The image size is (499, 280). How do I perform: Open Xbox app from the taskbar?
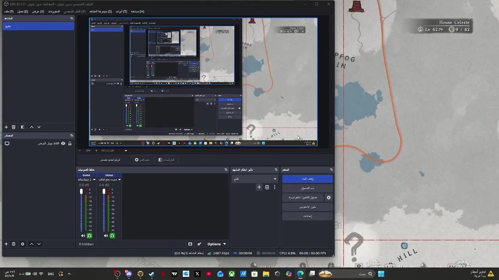[x=232, y=274]
